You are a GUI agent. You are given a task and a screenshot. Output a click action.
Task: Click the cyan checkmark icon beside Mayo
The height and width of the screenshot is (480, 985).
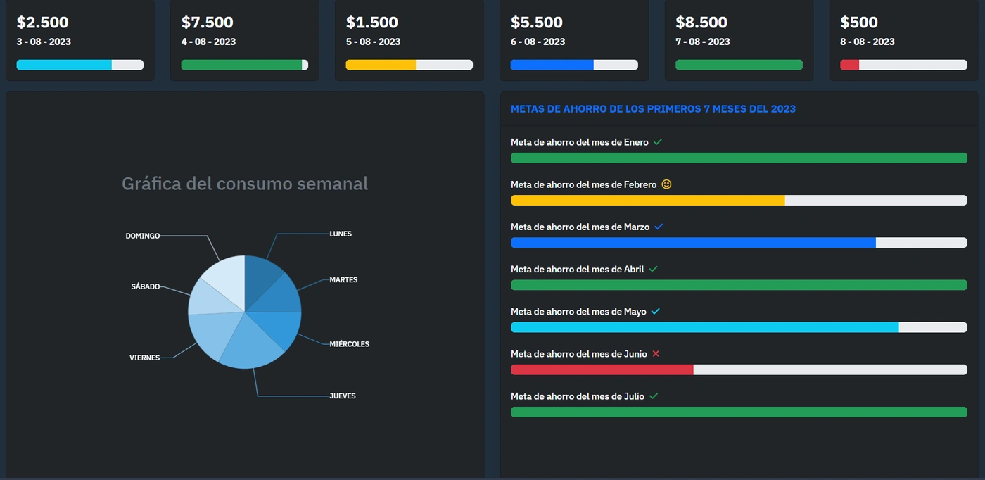[x=656, y=311]
